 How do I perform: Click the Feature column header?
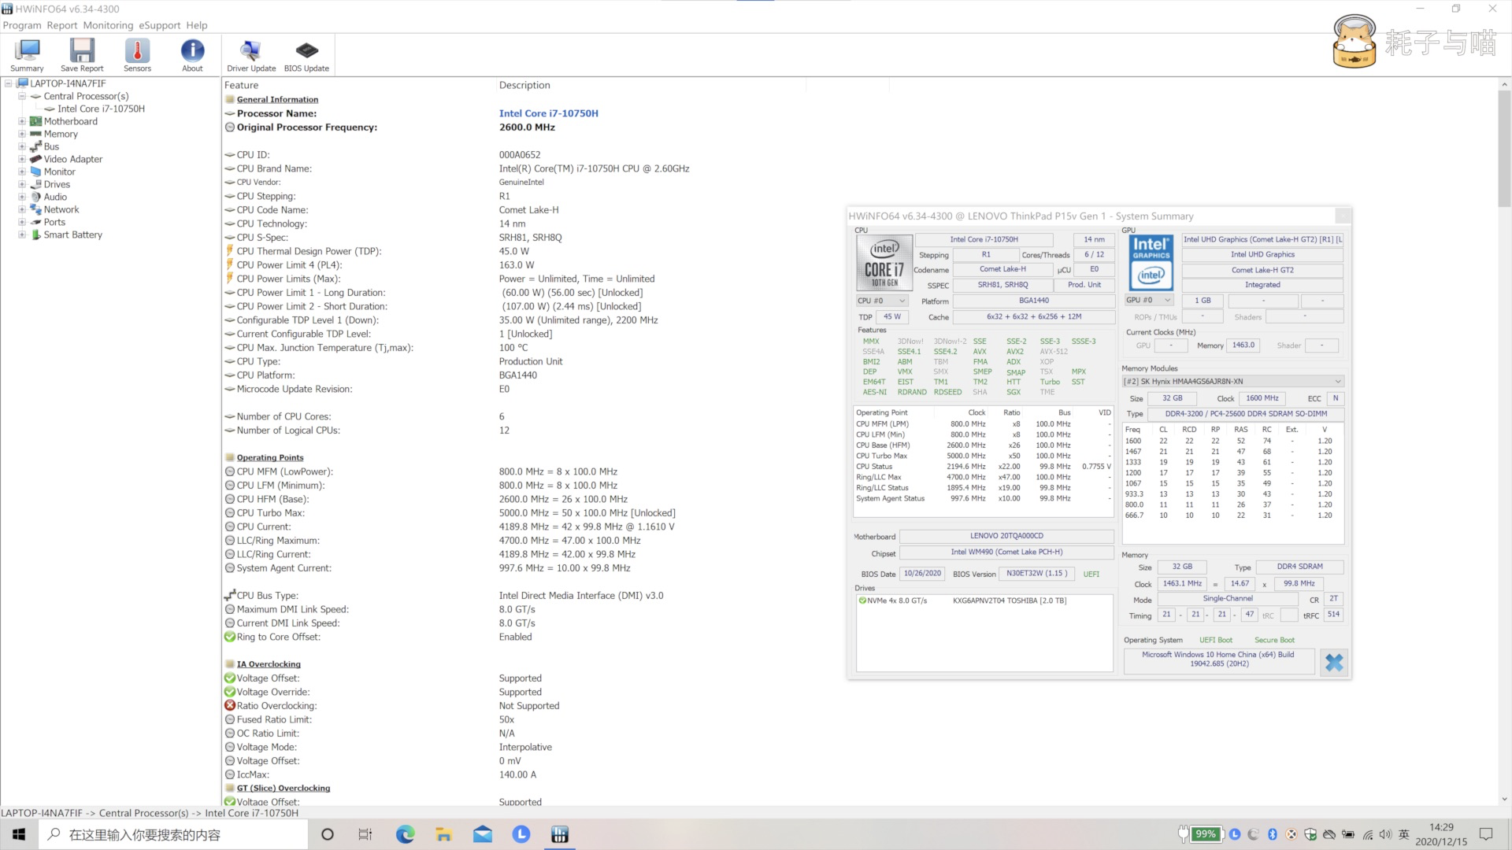pos(241,85)
